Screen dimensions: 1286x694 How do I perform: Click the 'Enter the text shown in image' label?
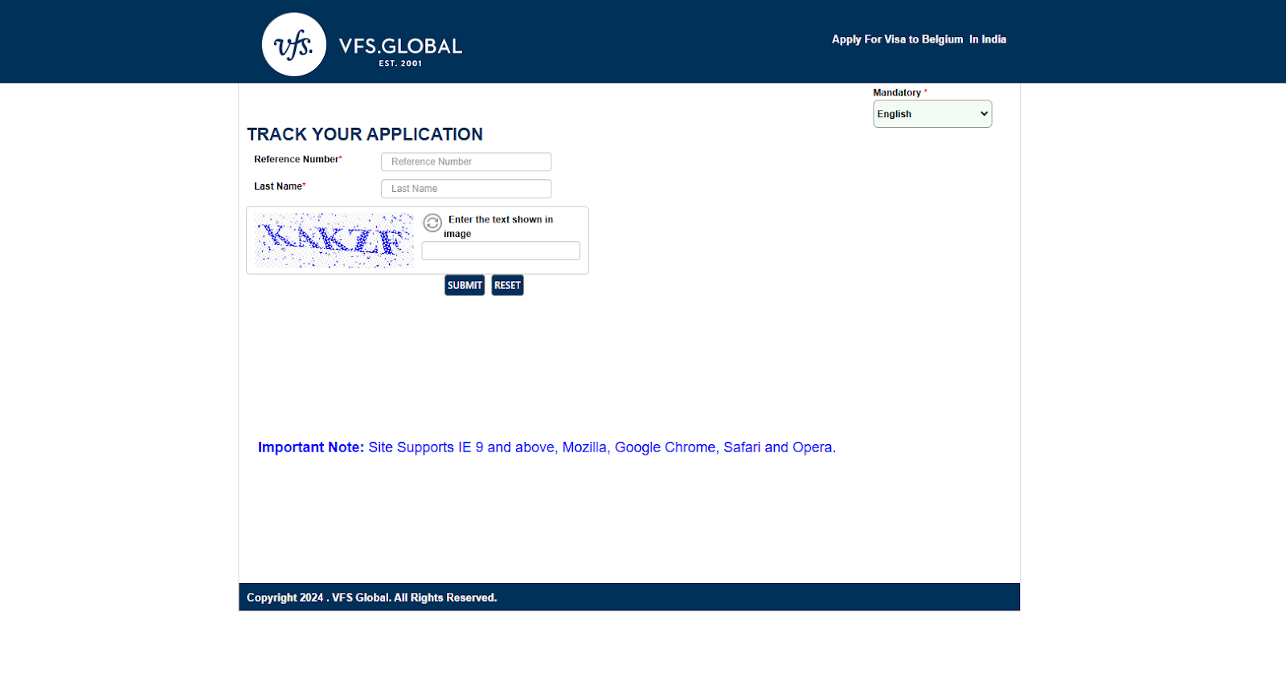coord(498,227)
